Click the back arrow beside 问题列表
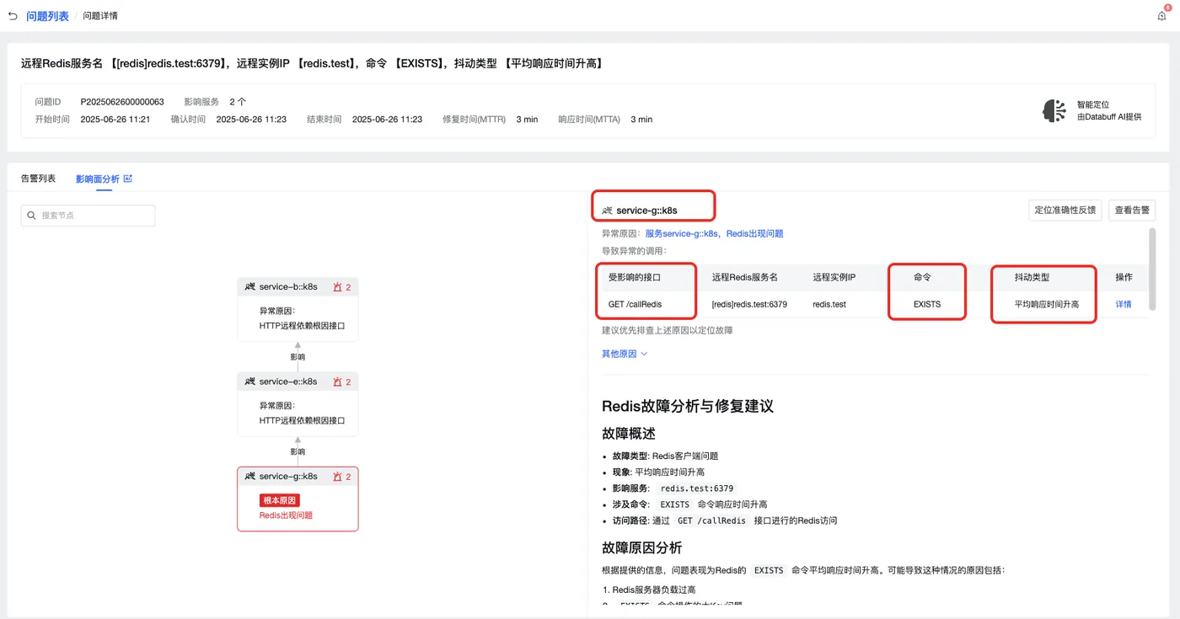This screenshot has height=619, width=1180. [13, 16]
